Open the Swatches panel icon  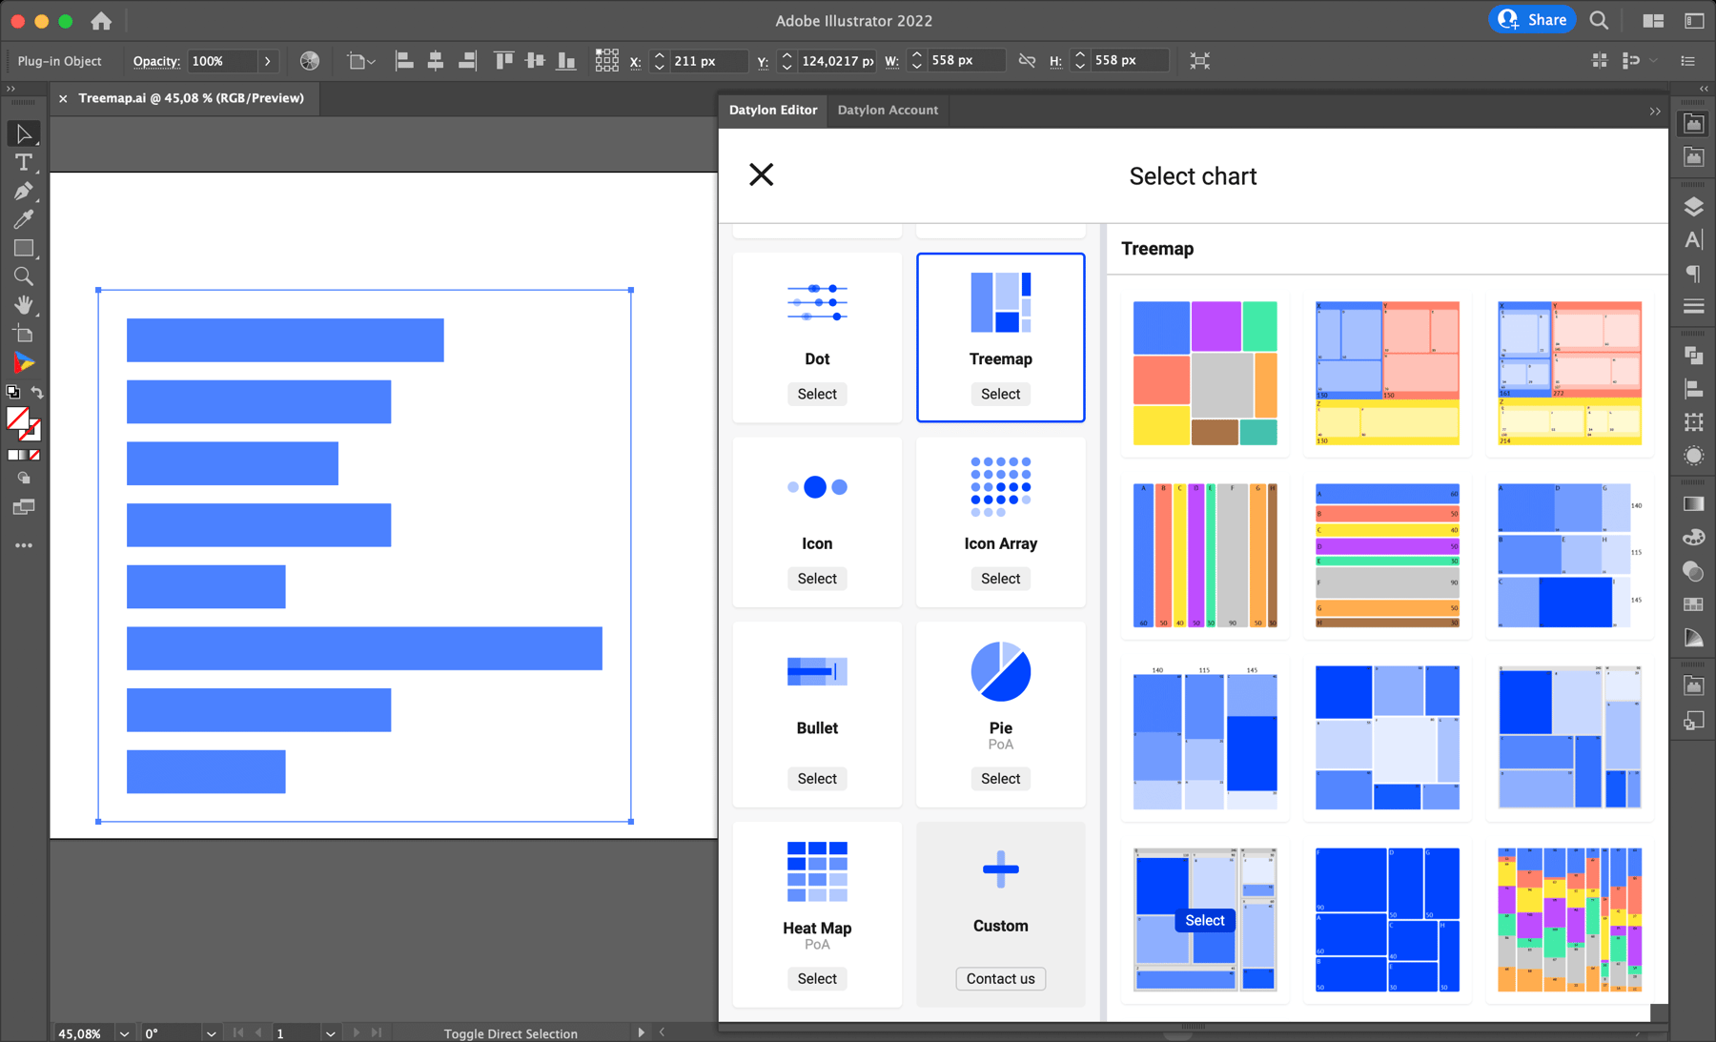[1694, 603]
